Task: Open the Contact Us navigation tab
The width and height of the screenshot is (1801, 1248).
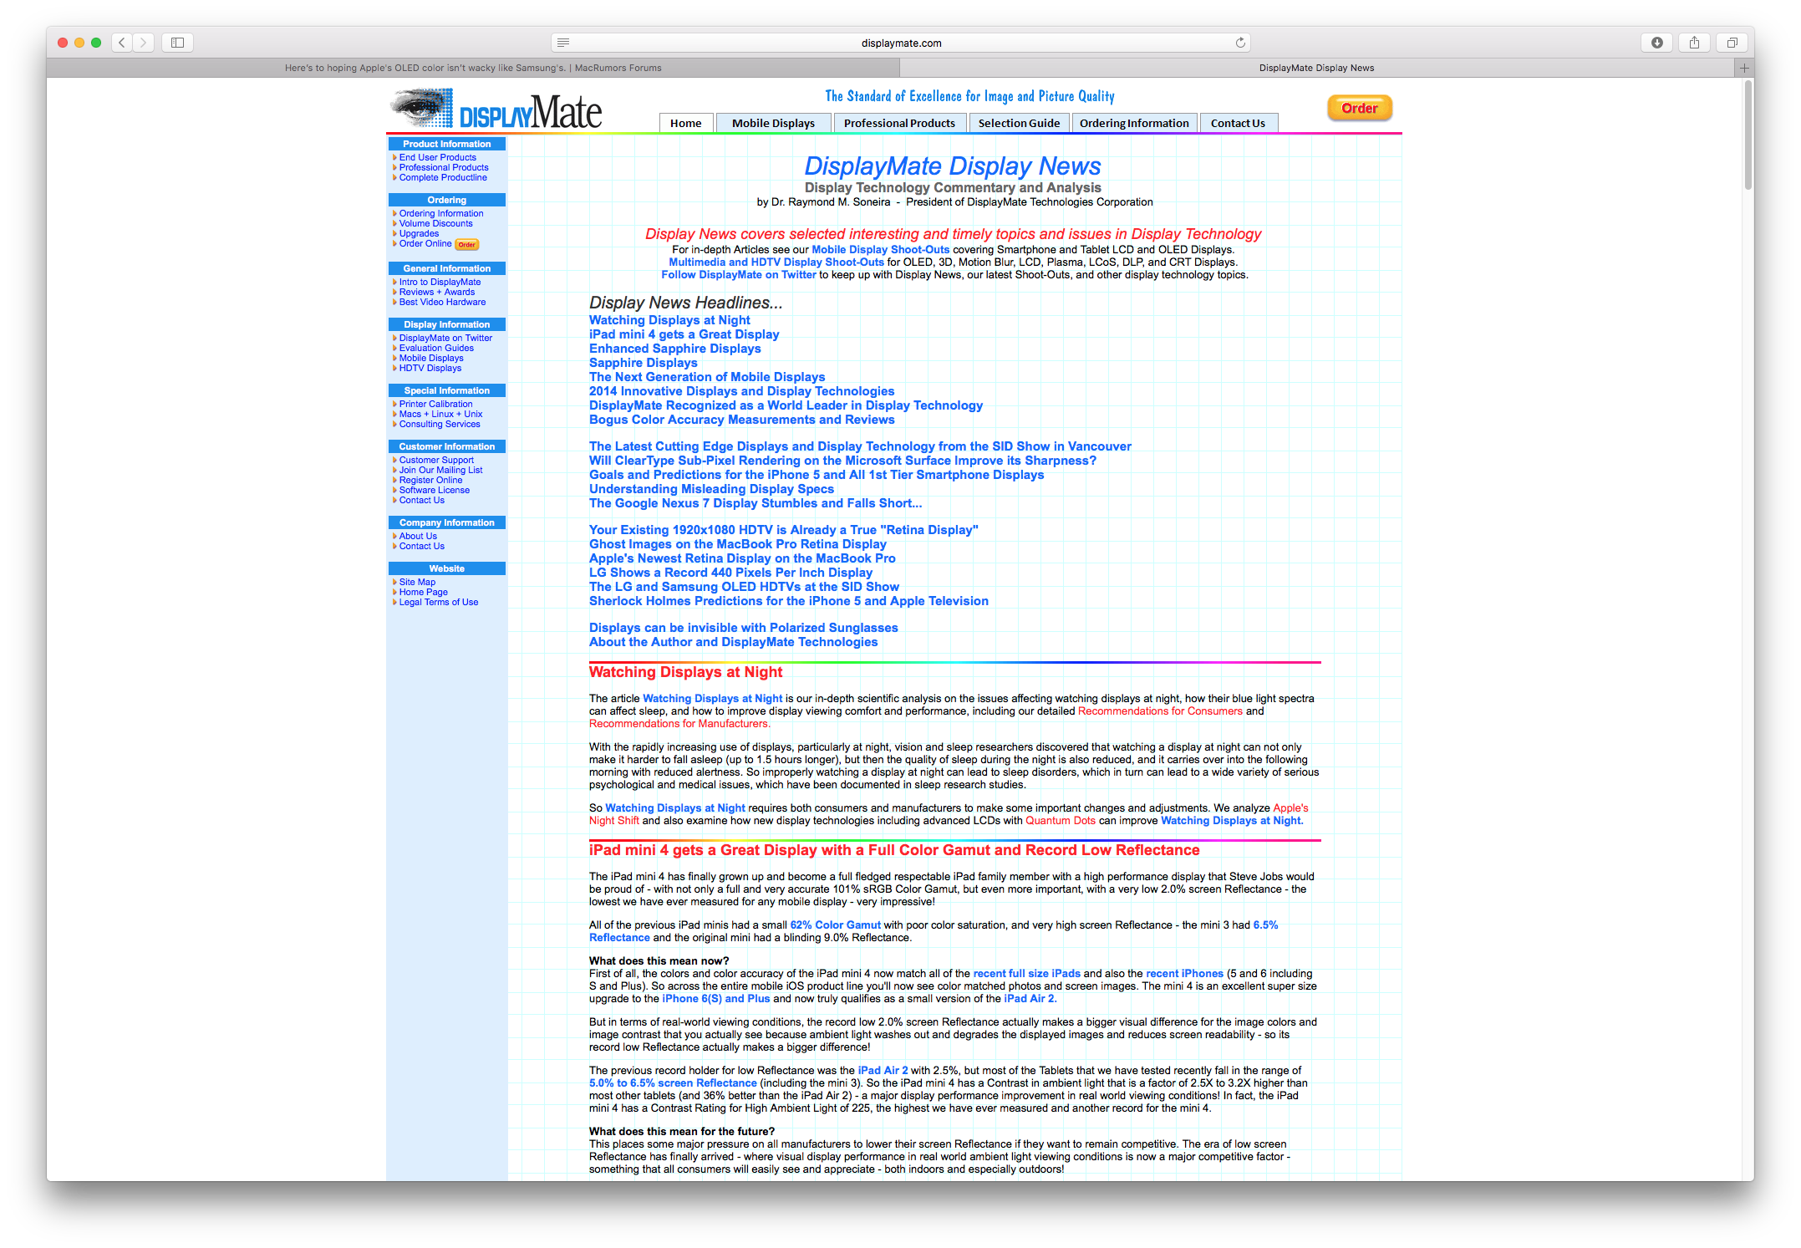Action: pyautogui.click(x=1238, y=123)
